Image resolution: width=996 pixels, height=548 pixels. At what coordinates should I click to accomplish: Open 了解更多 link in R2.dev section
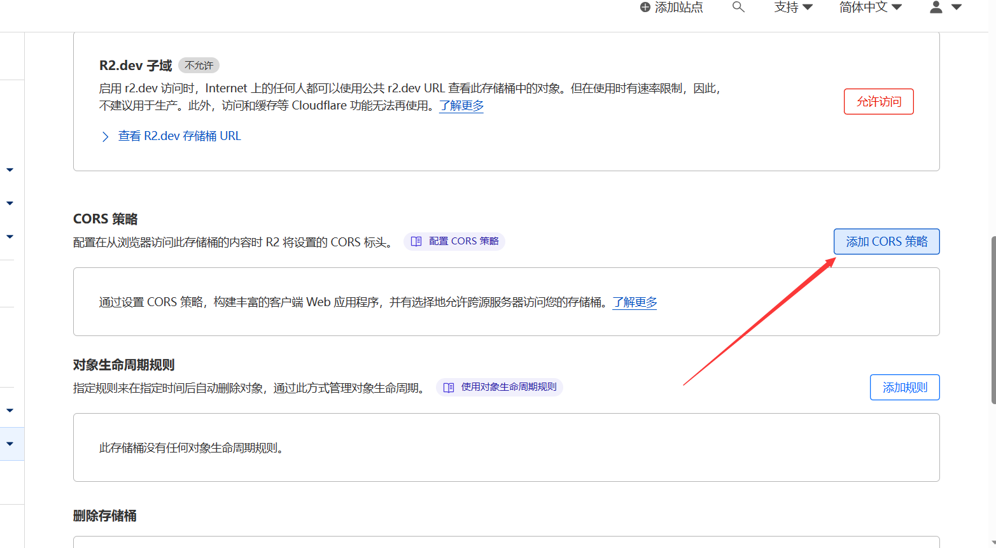tap(461, 106)
